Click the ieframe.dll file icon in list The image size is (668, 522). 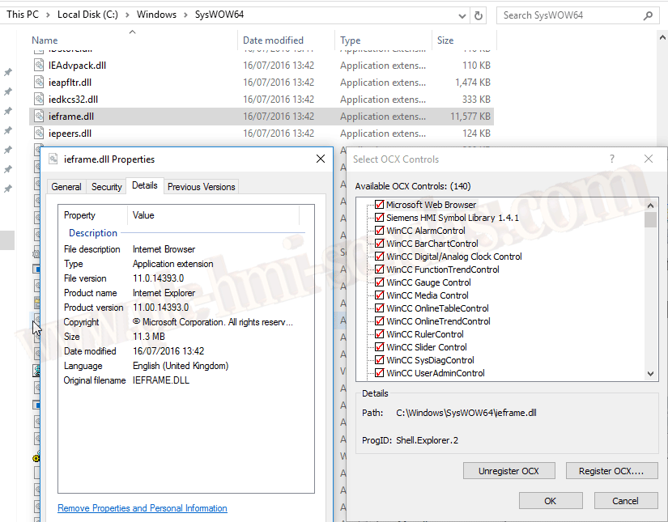tap(40, 117)
